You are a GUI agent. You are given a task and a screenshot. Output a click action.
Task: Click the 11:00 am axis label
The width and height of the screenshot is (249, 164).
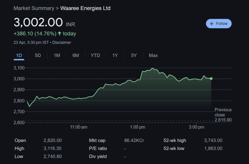point(78,127)
